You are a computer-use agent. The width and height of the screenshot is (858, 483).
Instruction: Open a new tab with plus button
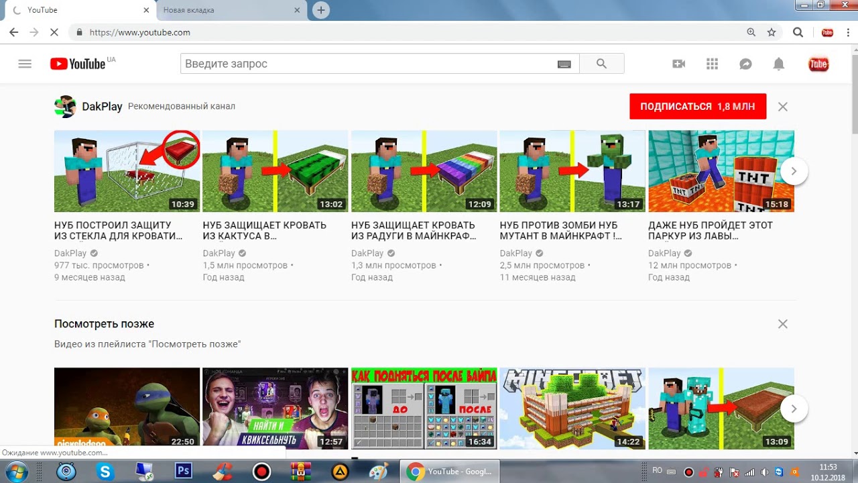[x=321, y=10]
